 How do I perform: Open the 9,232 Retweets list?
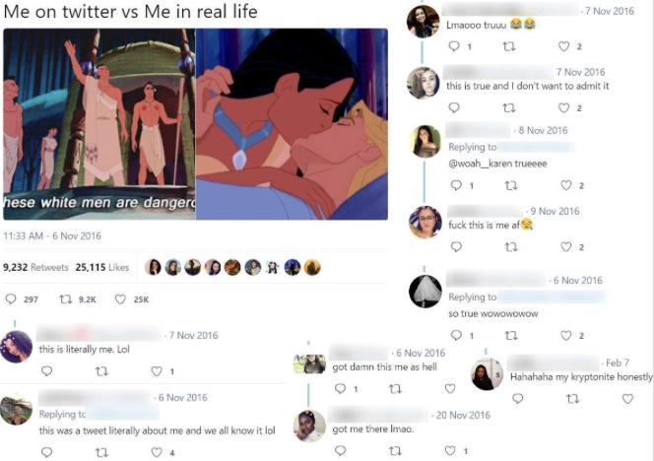(35, 267)
